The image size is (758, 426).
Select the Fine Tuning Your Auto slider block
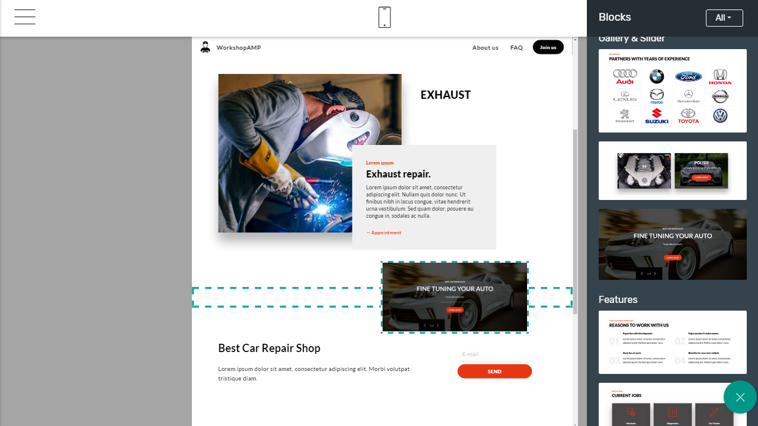(672, 244)
